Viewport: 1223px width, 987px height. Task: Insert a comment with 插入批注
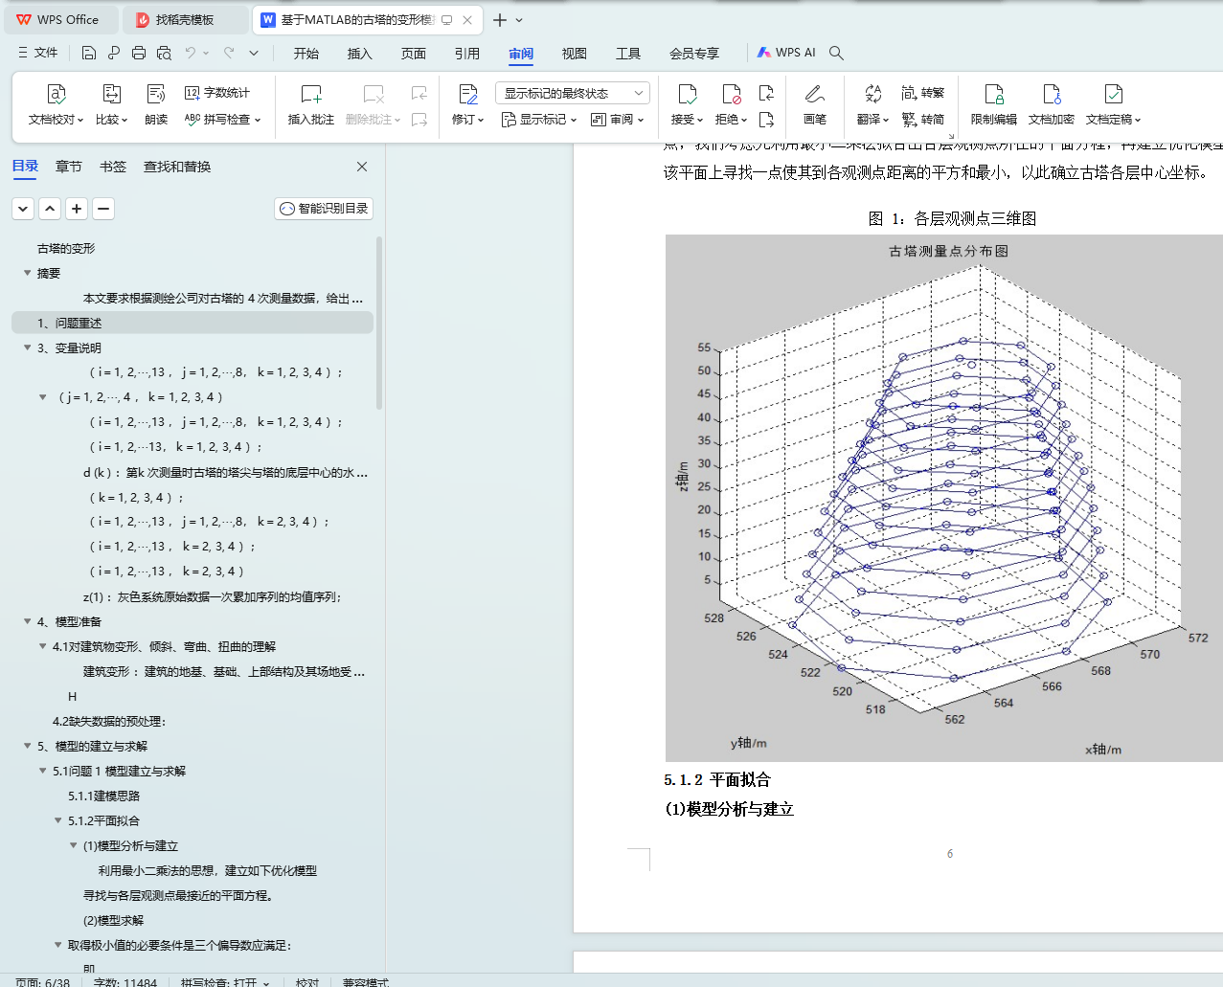click(x=311, y=104)
